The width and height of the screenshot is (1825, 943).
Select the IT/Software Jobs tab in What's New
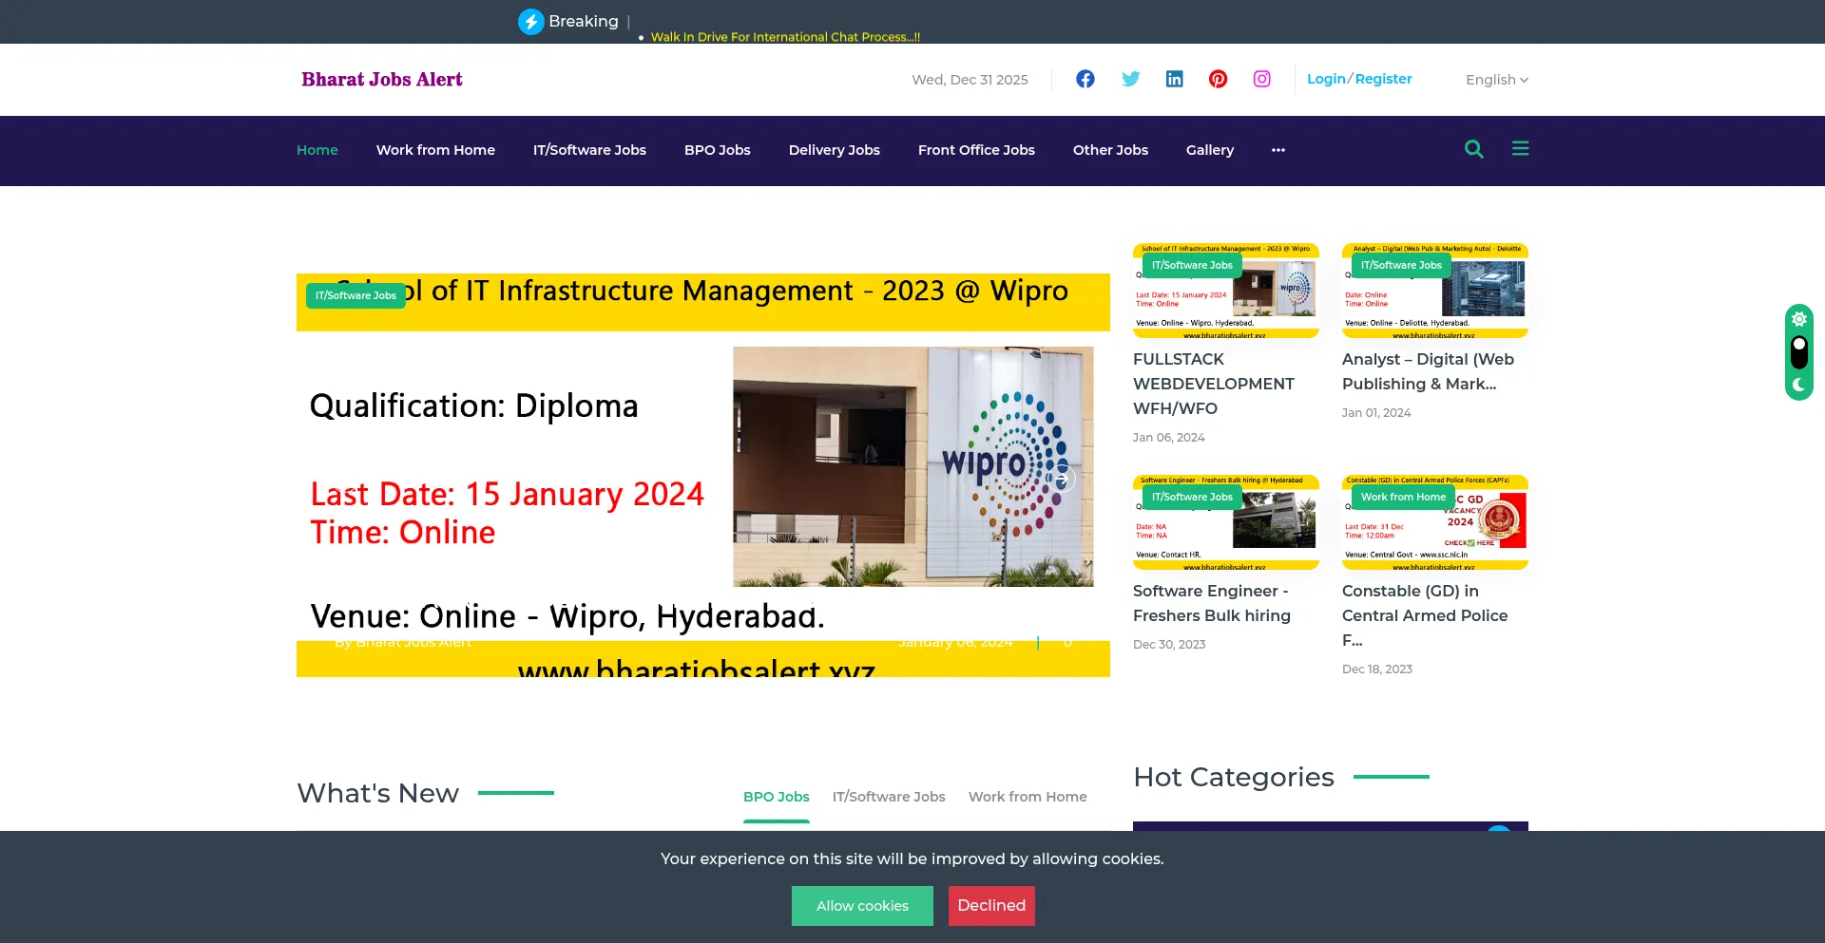pyautogui.click(x=888, y=797)
